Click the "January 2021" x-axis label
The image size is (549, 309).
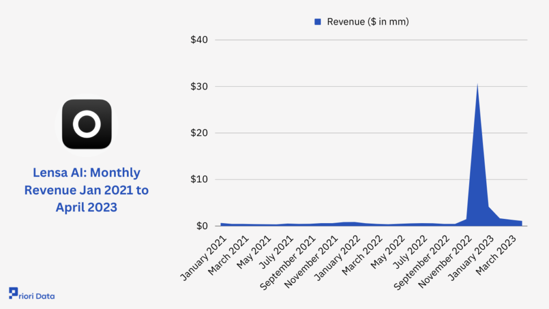204,258
